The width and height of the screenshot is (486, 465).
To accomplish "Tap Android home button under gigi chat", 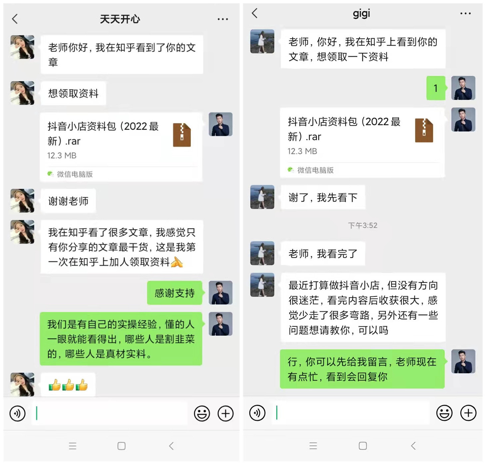I will (x=363, y=446).
